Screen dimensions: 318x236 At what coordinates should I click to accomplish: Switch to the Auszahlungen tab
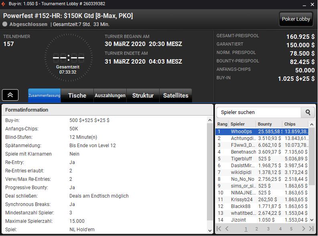(x=109, y=96)
